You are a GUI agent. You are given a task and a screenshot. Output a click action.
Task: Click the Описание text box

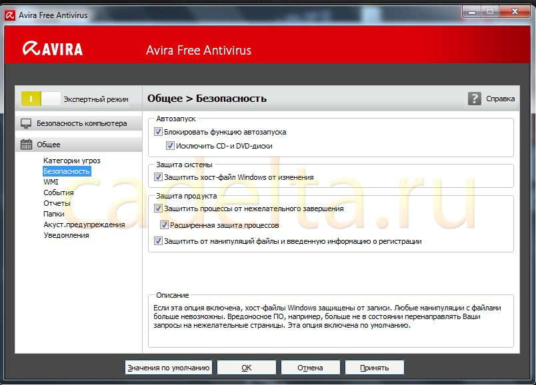click(331, 321)
